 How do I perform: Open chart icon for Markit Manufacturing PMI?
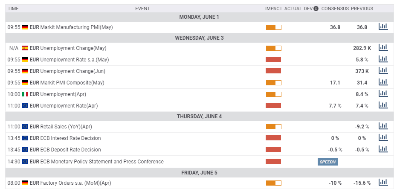383,27
